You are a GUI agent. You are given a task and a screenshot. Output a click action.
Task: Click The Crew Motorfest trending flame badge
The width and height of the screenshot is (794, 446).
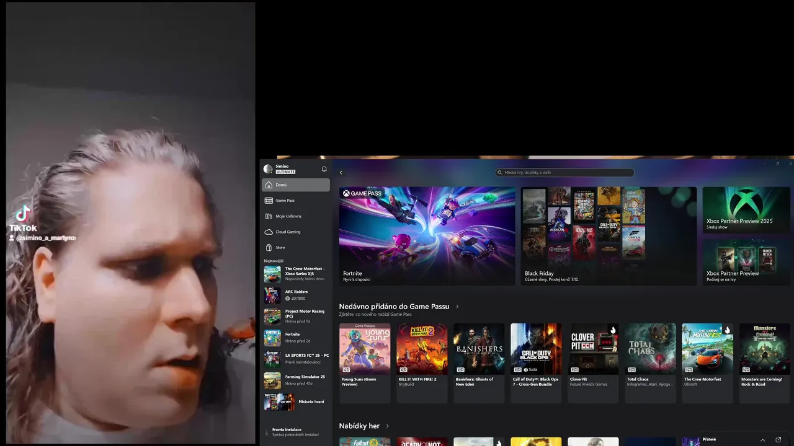click(727, 330)
